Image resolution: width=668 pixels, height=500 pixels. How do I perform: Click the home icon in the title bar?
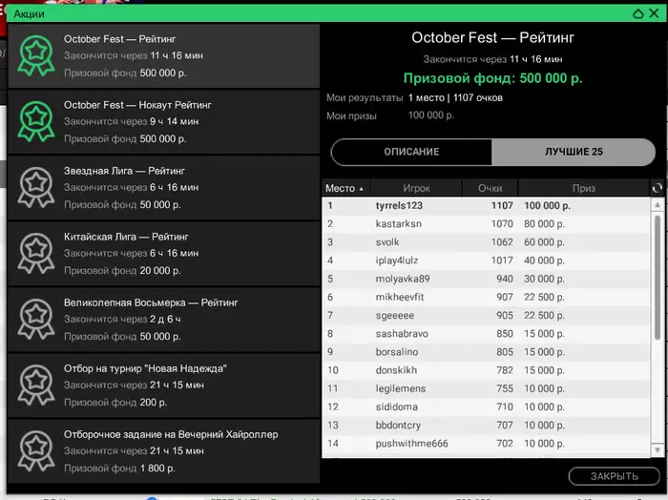(x=638, y=14)
